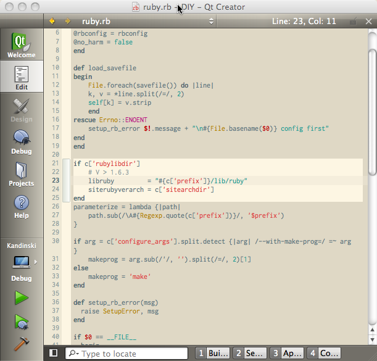Start debugging with the run-debug icon
This screenshot has width=377, height=361.
(x=22, y=321)
